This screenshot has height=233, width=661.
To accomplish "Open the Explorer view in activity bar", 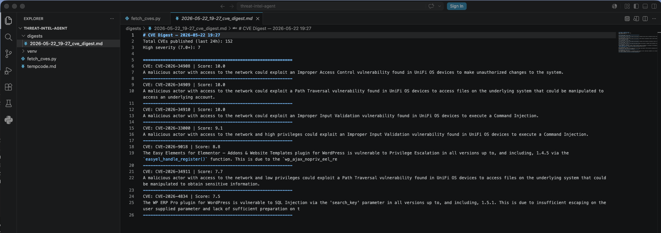I will [9, 21].
